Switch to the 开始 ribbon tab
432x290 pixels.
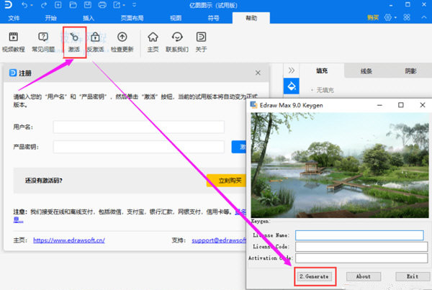50,17
